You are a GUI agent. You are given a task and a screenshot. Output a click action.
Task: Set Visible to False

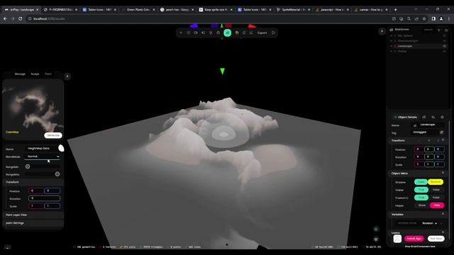[x=436, y=190]
